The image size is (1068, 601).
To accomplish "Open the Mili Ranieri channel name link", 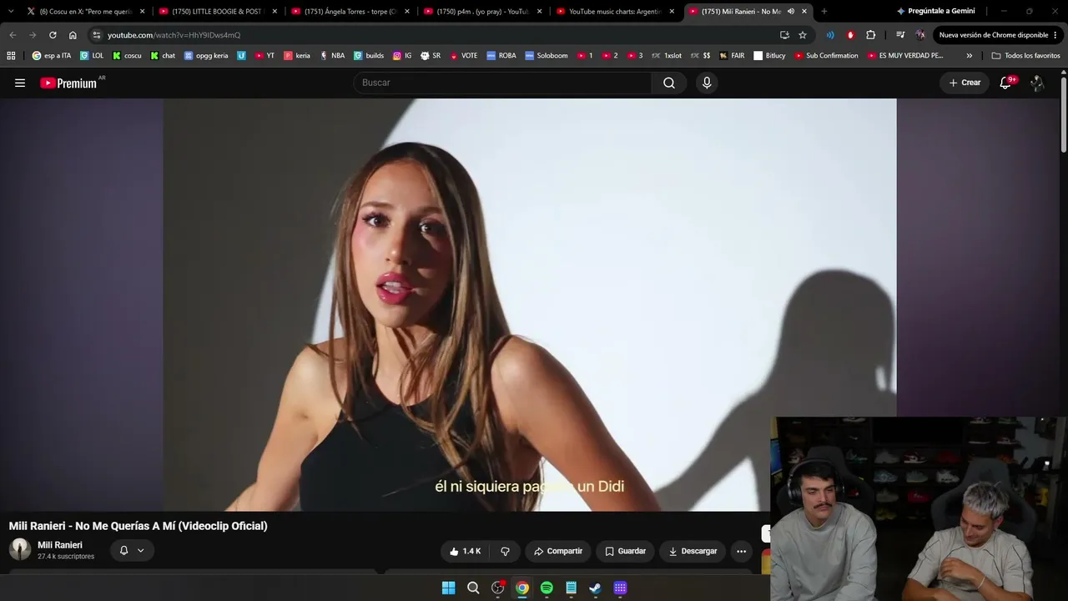I will (x=60, y=545).
